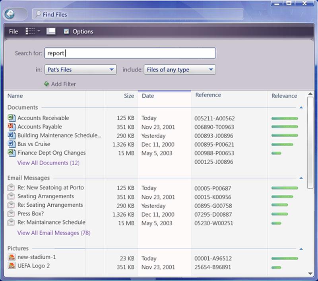Select the new-stadium-1 picture icon
The width and height of the screenshot is (318, 281).
click(x=12, y=257)
